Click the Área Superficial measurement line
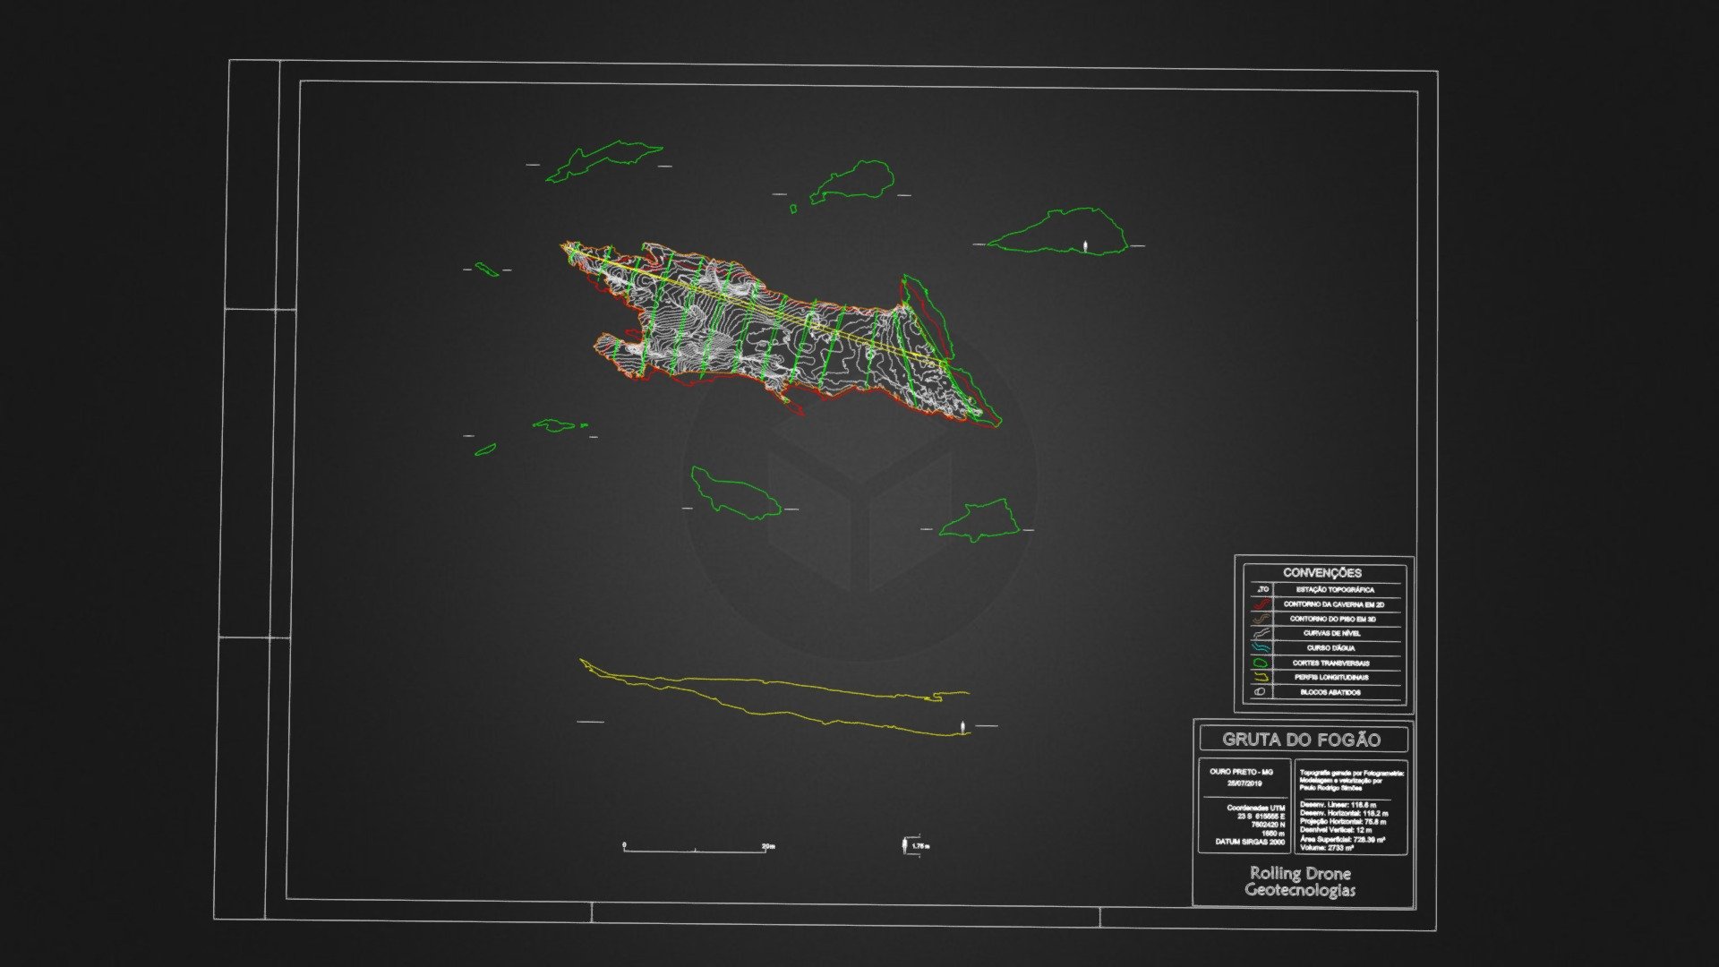The image size is (1719, 967). pos(1342,839)
